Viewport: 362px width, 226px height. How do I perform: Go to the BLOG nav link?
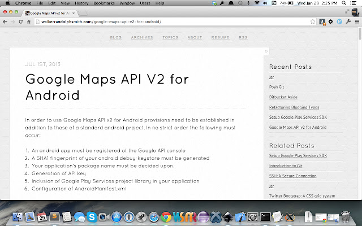pyautogui.click(x=115, y=37)
